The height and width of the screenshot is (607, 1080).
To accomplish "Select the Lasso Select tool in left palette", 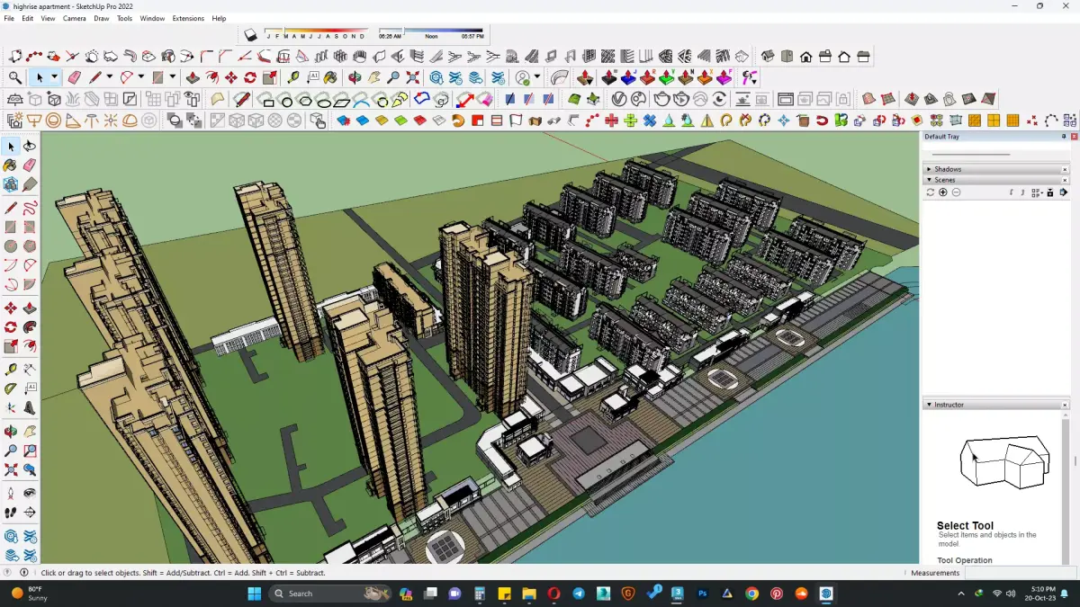I will pos(30,146).
